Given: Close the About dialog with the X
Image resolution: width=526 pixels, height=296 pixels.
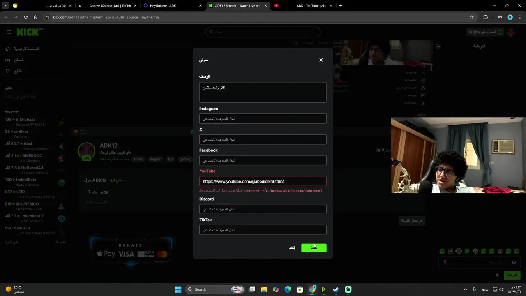Looking at the screenshot, I should point(321,60).
